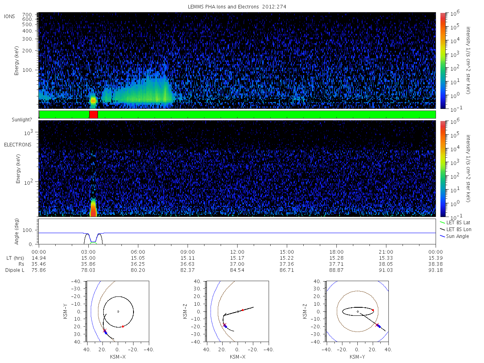Click the KSM-Y versus KSM-X orbit plot
The image size is (484, 363).
tap(117, 311)
